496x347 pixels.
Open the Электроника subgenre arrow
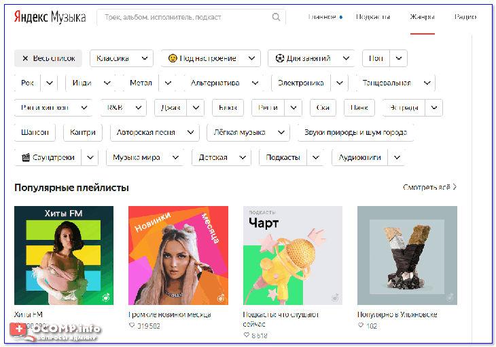coord(339,83)
